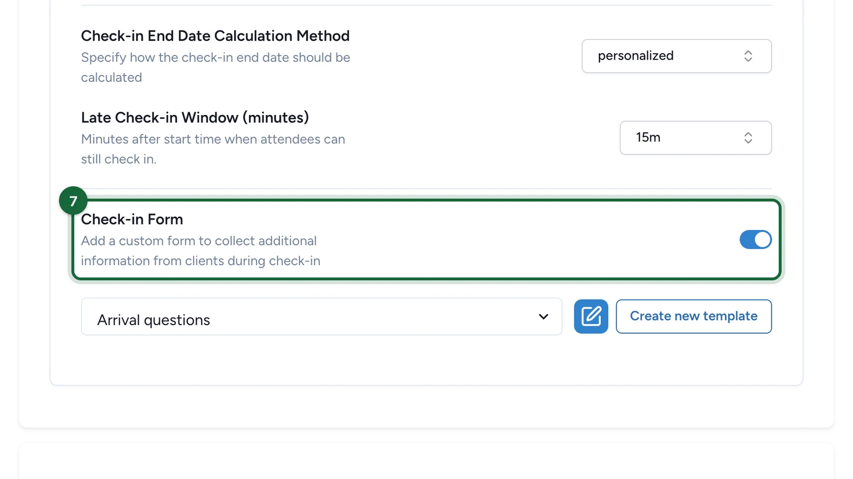The height and width of the screenshot is (479, 853).
Task: Open the 15m late check-in window dropdown
Action: click(x=696, y=138)
